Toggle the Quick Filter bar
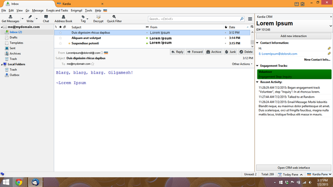This screenshot has height=187, width=333. click(114, 19)
